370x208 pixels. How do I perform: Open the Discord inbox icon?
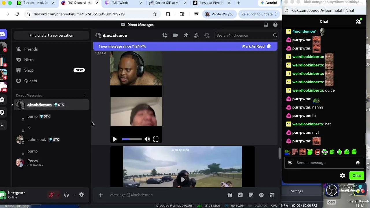[266, 25]
